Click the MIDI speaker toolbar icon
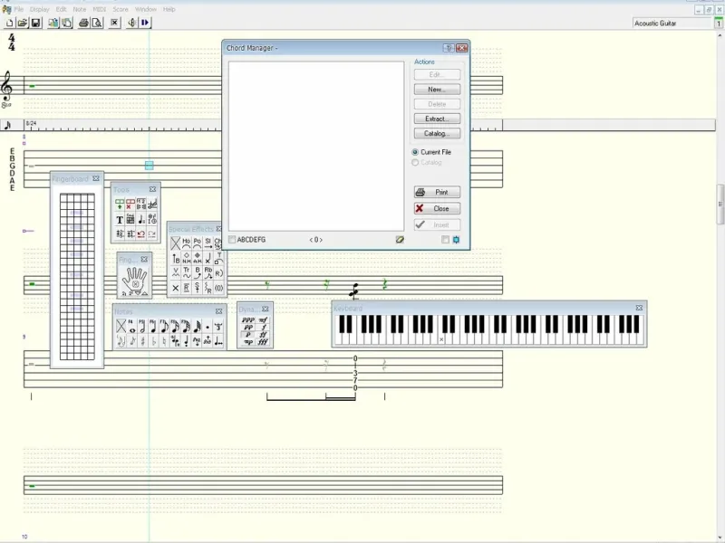The image size is (725, 543). tap(131, 23)
